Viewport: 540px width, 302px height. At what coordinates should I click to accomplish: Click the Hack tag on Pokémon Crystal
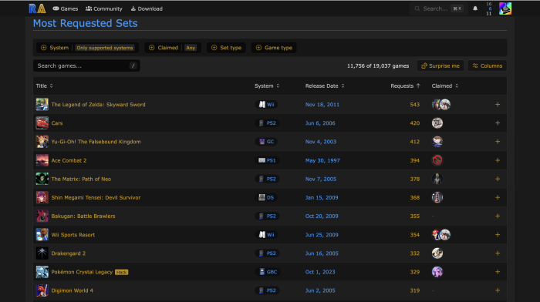121,272
